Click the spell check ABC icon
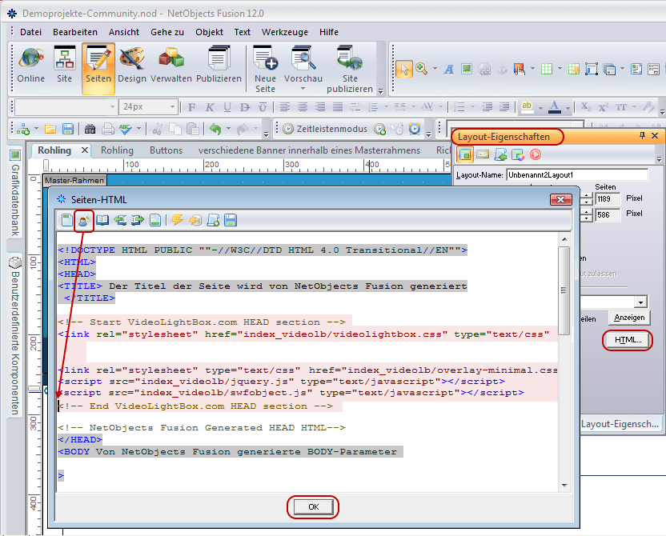This screenshot has height=536, width=666. point(126,129)
